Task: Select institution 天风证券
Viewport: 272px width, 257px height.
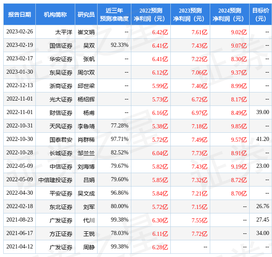Action: click(x=61, y=126)
